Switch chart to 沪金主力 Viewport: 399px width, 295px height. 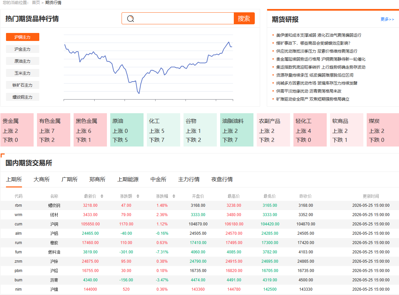23,49
